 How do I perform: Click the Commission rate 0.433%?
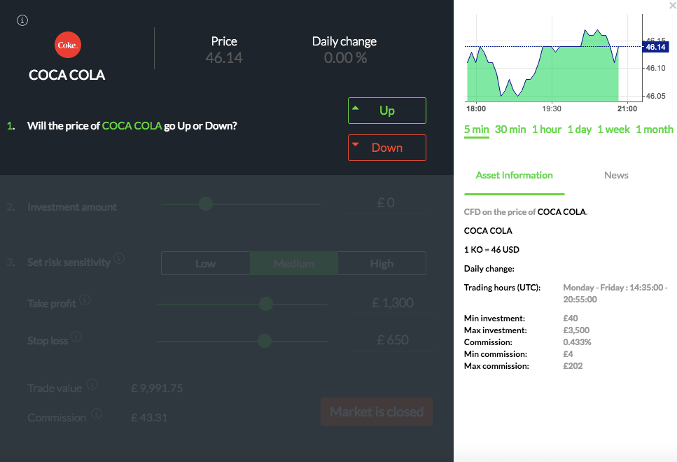point(577,342)
